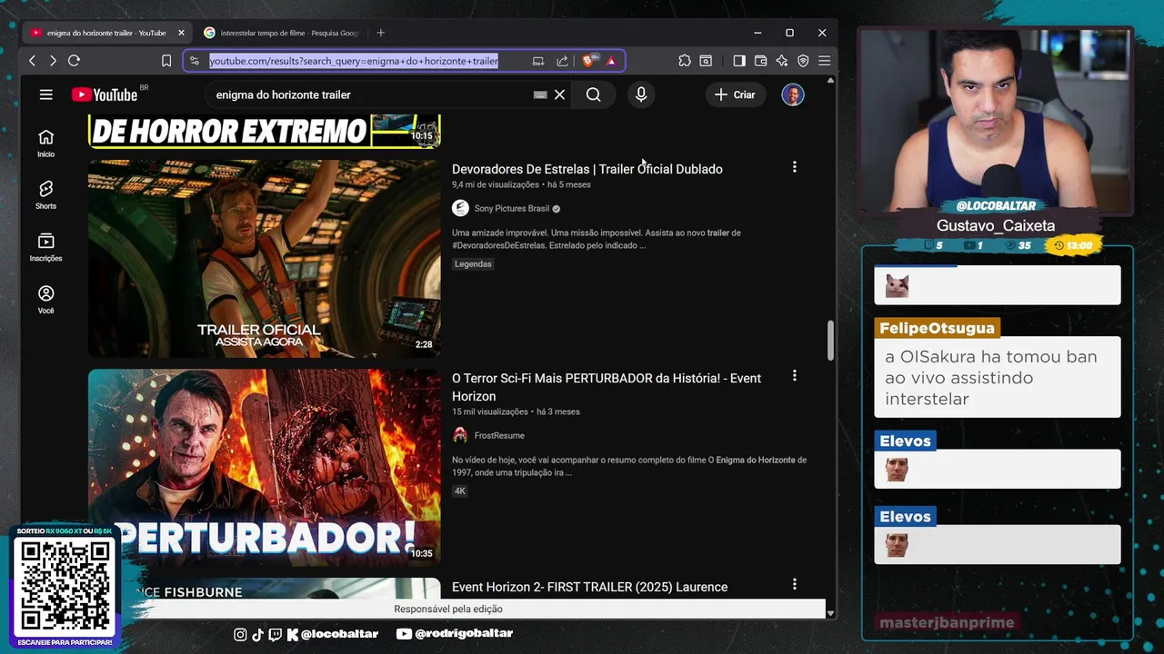Screen dimensions: 1164x654
Task: Open more options for Terror Sci-Fi Event Horizon video
Action: point(794,376)
